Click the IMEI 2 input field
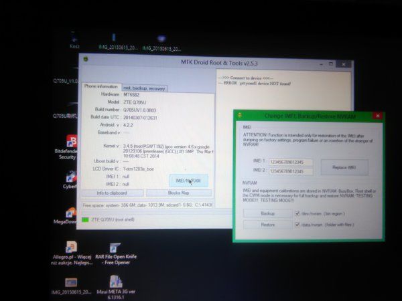 click(291, 171)
